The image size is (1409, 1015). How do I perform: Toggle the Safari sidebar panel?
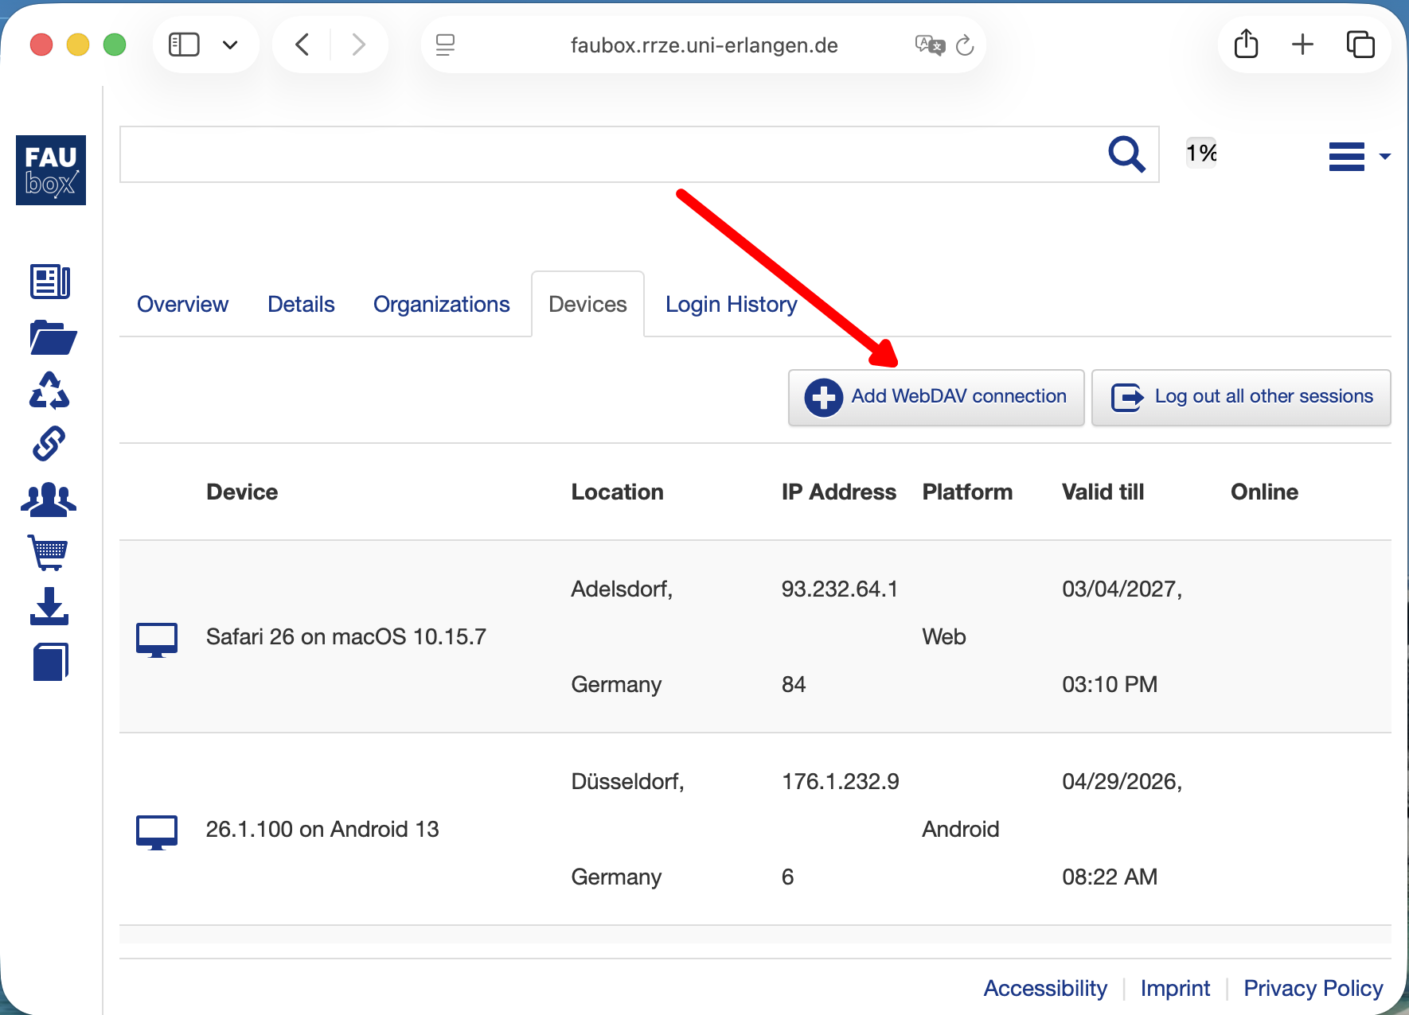click(x=184, y=45)
